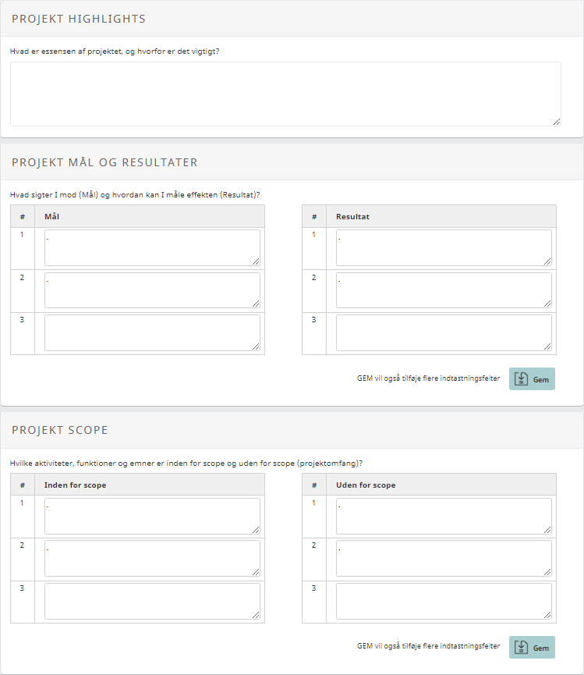Click the Inden for scope column header
The height and width of the screenshot is (675, 584).
(x=76, y=485)
